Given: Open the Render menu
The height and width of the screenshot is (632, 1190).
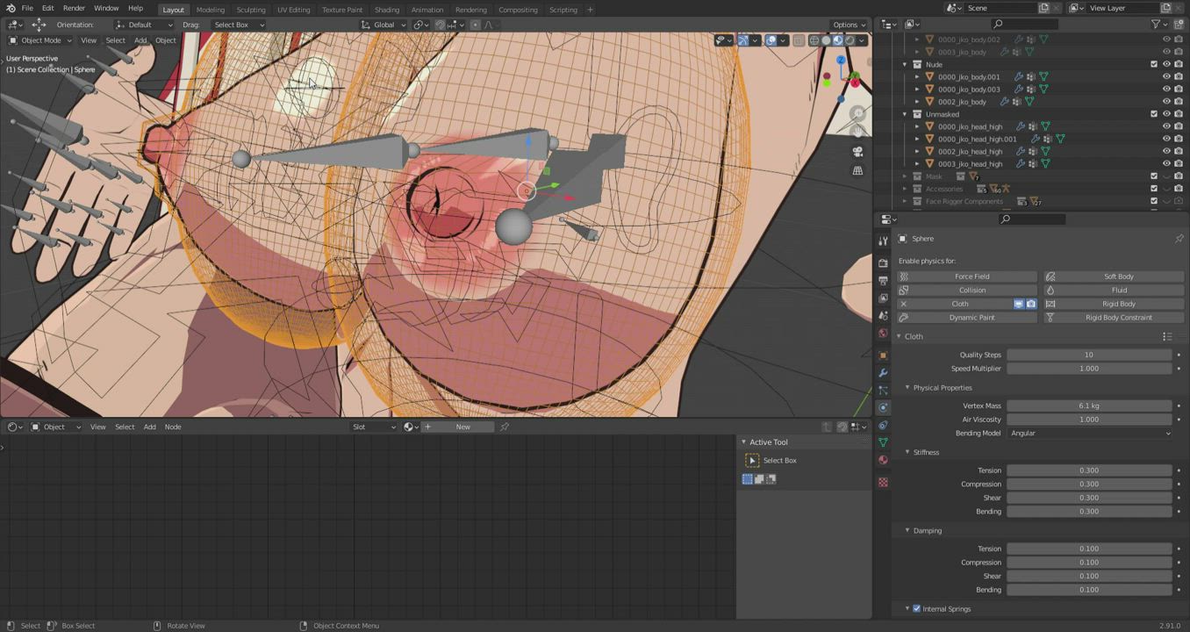Looking at the screenshot, I should [74, 9].
